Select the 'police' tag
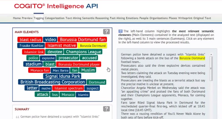This screenshot has width=222, height=119. coord(33,58)
